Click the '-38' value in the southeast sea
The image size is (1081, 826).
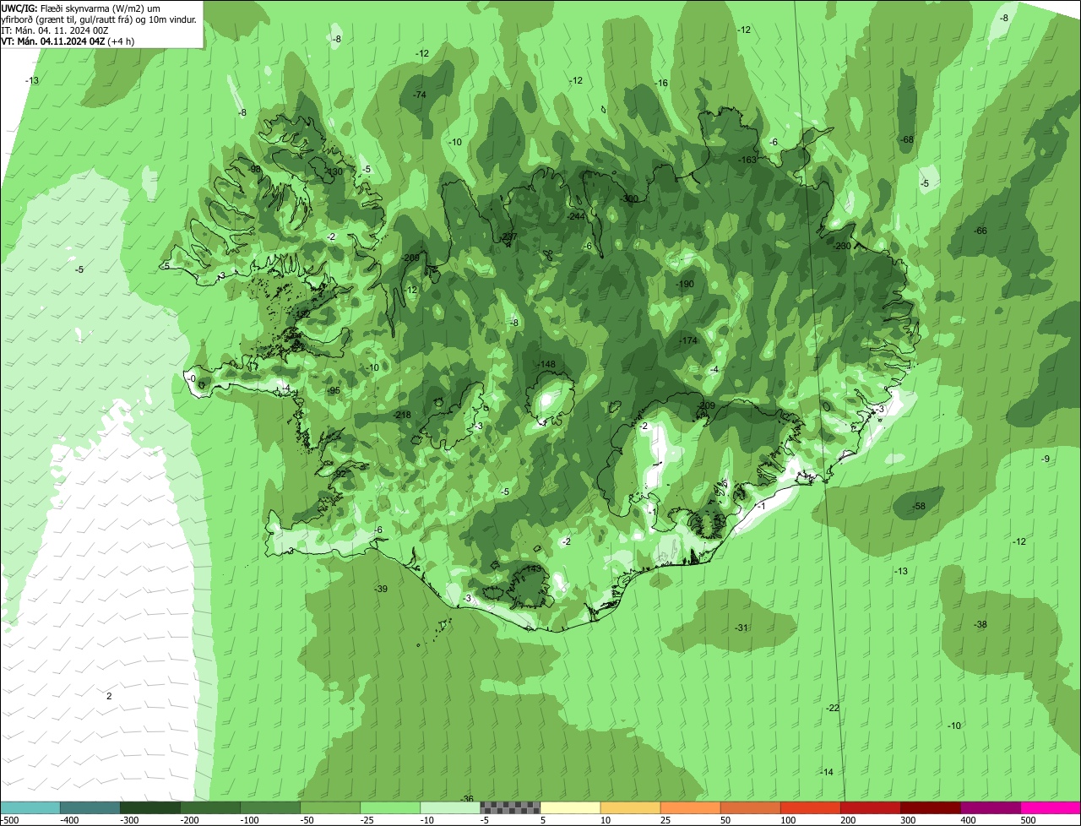[x=981, y=625]
